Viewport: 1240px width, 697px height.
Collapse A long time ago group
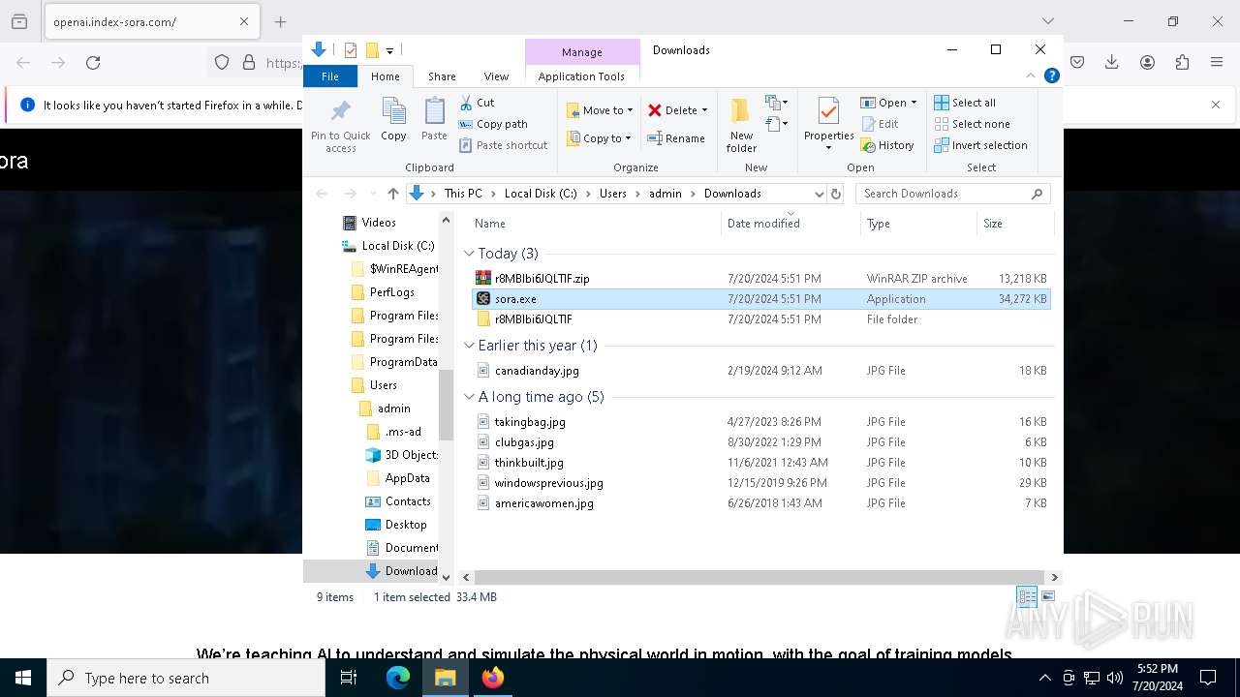coord(469,397)
